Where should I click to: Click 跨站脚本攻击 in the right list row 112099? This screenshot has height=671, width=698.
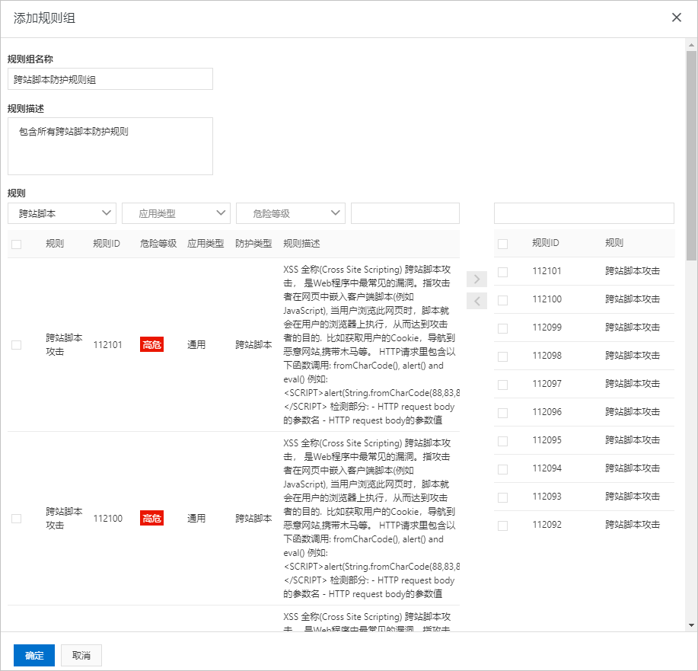pyautogui.click(x=633, y=327)
